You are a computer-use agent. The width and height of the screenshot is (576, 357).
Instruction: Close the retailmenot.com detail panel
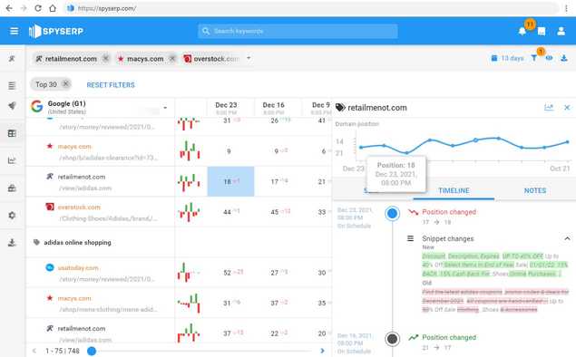[x=567, y=108]
